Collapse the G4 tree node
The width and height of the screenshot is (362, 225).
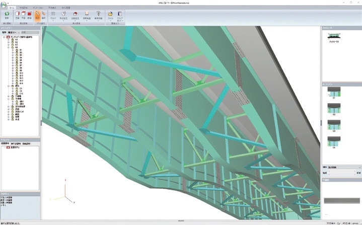pyautogui.click(x=8, y=47)
